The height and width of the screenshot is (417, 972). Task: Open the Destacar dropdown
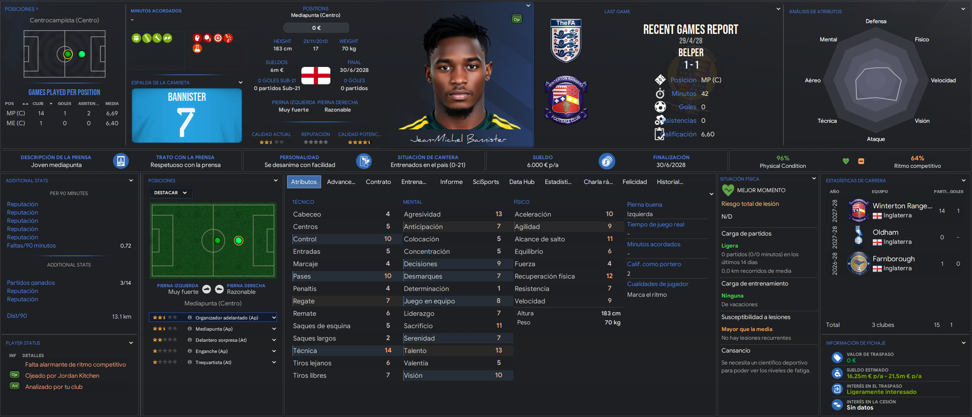point(171,193)
